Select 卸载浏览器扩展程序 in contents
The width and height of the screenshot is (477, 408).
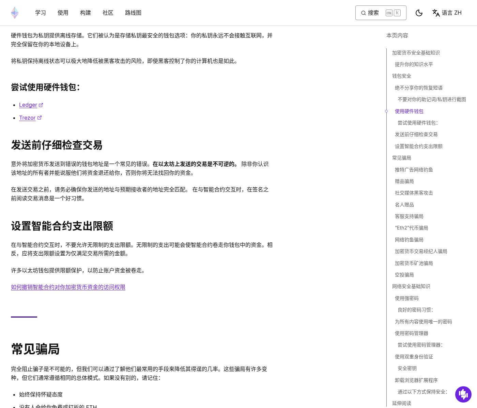pos(416,380)
